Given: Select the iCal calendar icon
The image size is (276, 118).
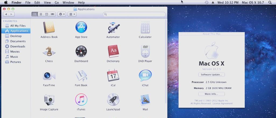Looking at the screenshot, I should (x=113, y=76).
